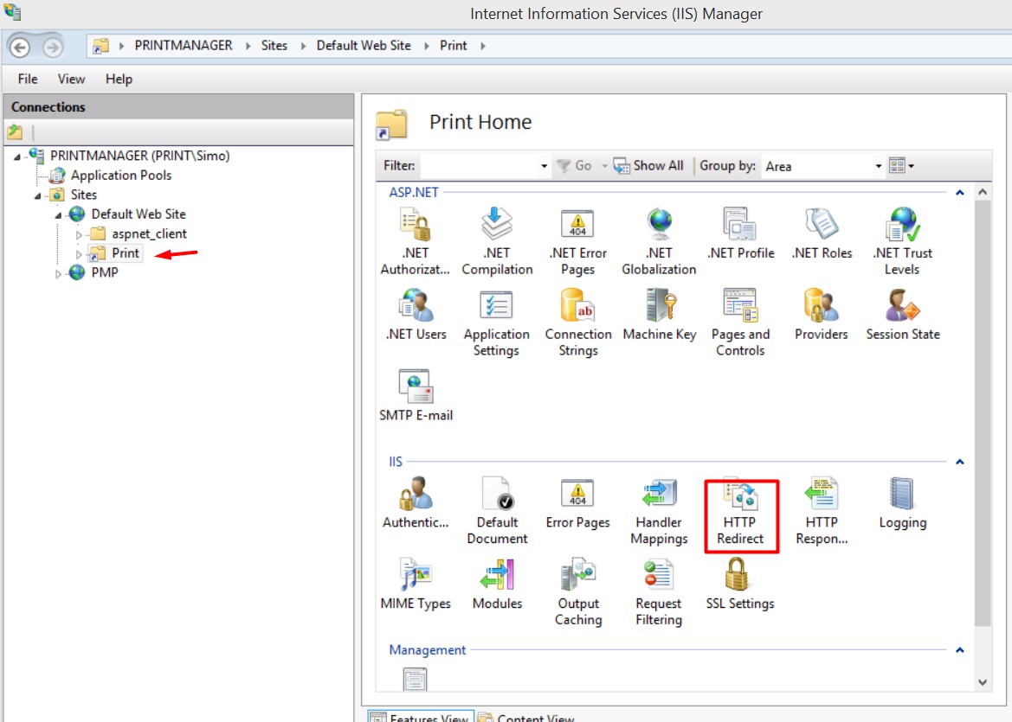Switch to Features View tab
The height and width of the screenshot is (722, 1012).
[x=421, y=717]
